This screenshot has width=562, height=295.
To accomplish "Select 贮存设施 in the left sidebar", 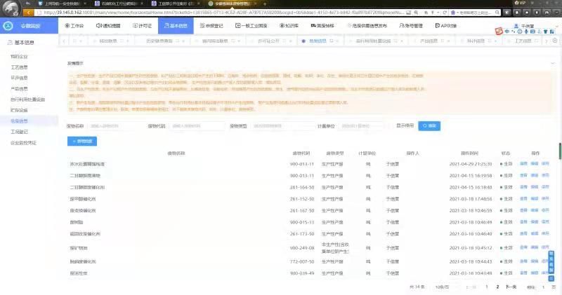I will pos(19,110).
